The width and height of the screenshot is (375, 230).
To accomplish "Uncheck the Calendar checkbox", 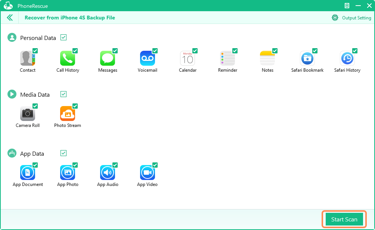I will (x=195, y=51).
